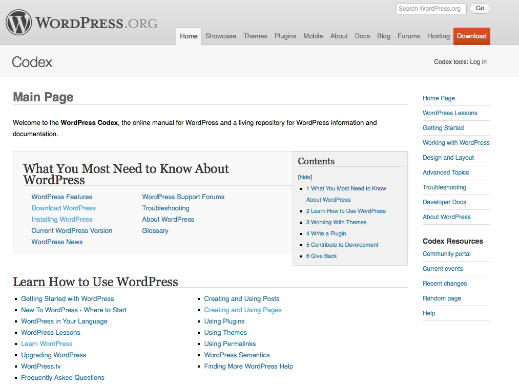This screenshot has width=519, height=388.
Task: Open the Home tab in top navigation
Action: point(189,36)
